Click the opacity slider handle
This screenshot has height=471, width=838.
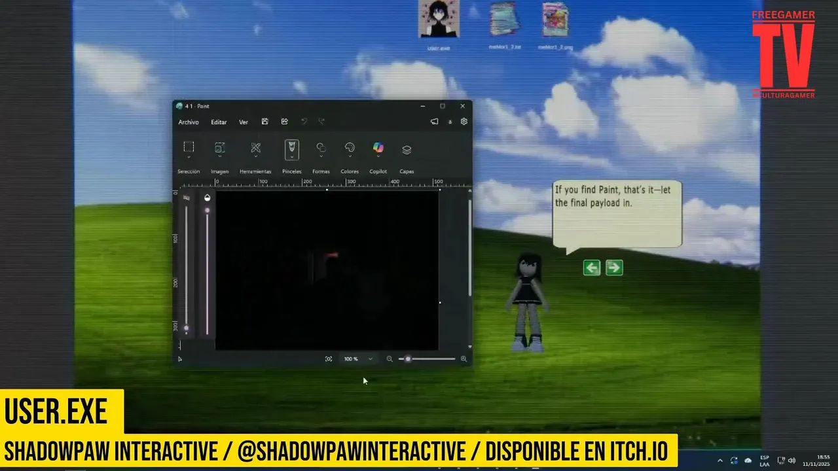pyautogui.click(x=208, y=211)
